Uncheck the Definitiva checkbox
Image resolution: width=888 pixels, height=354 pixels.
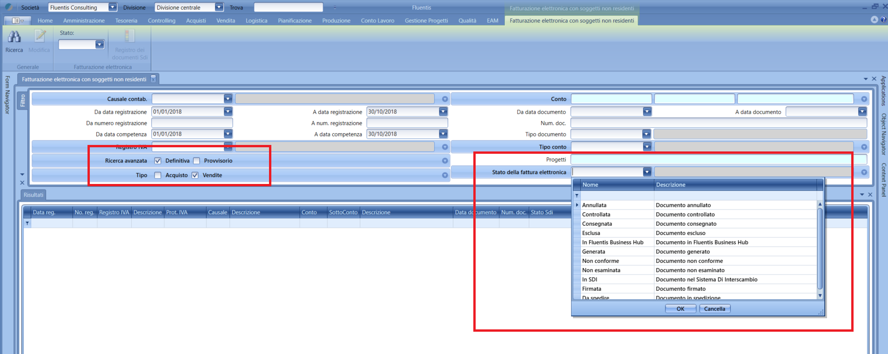[x=158, y=161]
